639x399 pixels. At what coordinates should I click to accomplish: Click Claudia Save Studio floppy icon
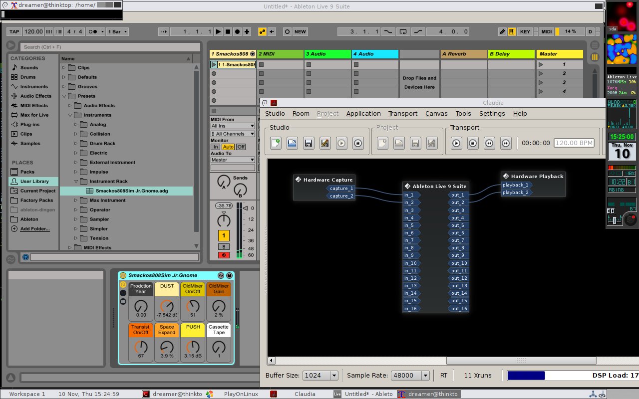pyautogui.click(x=309, y=143)
